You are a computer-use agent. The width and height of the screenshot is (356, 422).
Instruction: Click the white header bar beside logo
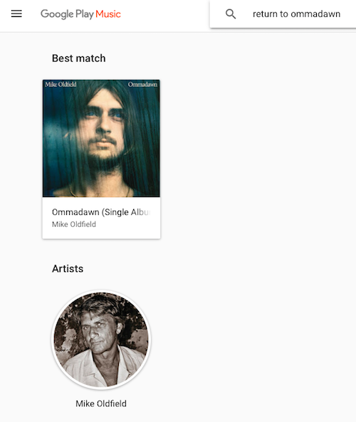click(164, 15)
